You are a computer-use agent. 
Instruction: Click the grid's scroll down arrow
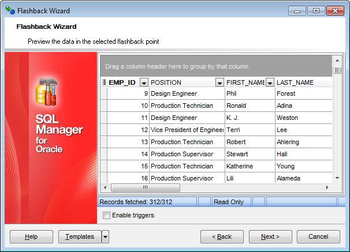[x=337, y=178]
